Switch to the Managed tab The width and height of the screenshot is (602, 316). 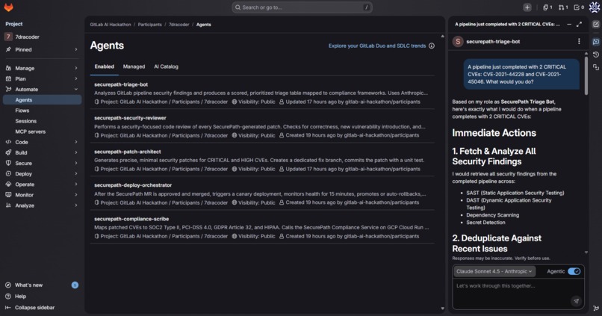[134, 66]
